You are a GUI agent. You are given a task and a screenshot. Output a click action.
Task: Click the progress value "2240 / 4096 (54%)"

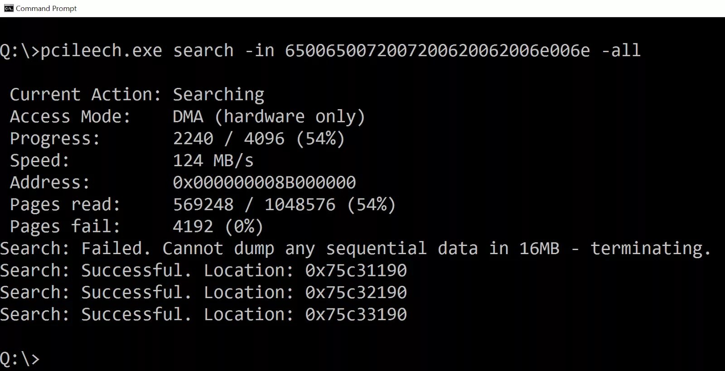point(259,138)
